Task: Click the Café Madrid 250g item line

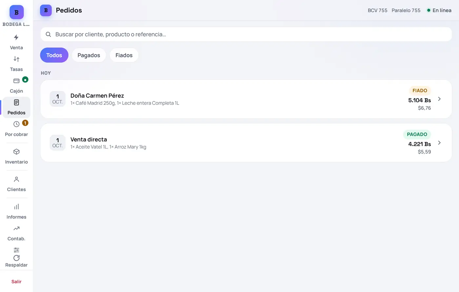Action: click(x=125, y=103)
